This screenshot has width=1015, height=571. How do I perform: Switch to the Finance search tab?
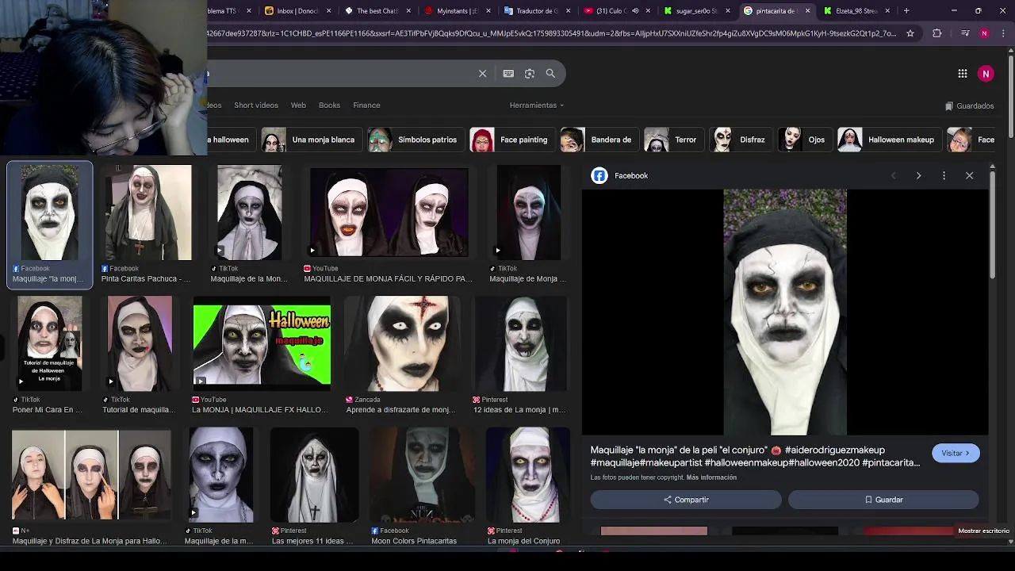click(x=366, y=105)
